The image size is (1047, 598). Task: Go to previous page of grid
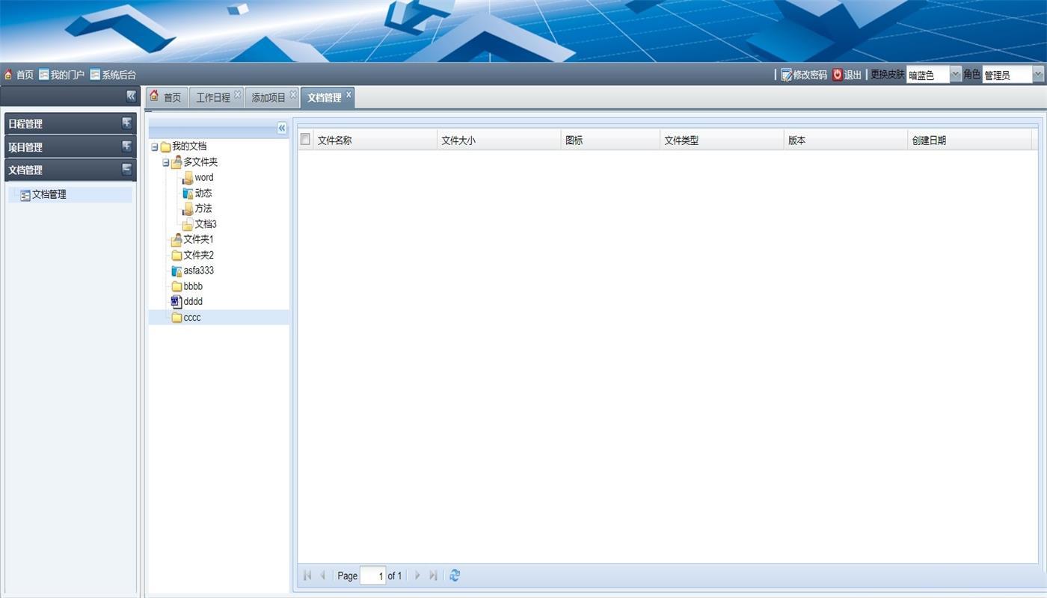tap(323, 576)
